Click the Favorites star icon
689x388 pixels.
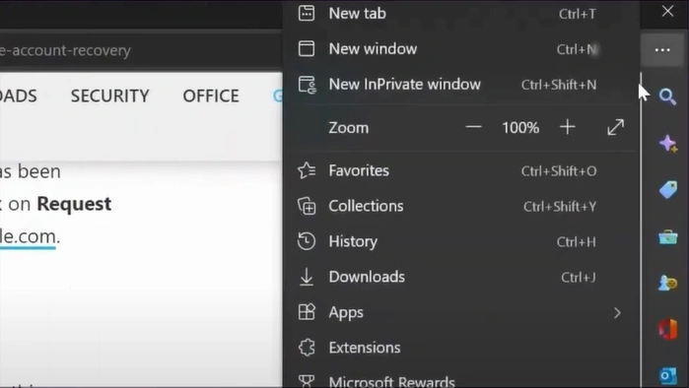307,170
